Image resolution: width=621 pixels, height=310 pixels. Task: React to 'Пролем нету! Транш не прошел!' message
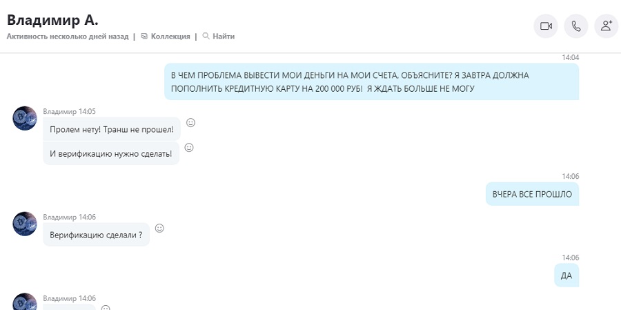click(190, 122)
